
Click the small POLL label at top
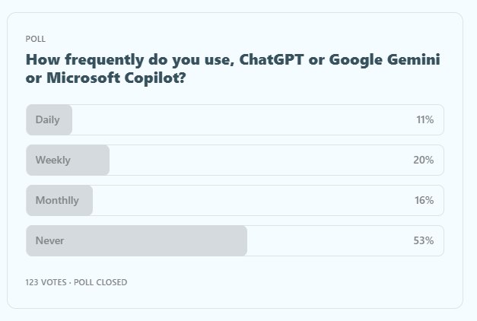pyautogui.click(x=36, y=39)
